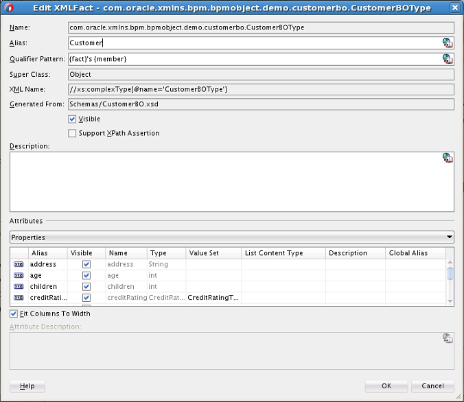This screenshot has height=402, width=464.
Task: Open resource picker beside Alias field
Action: click(448, 43)
